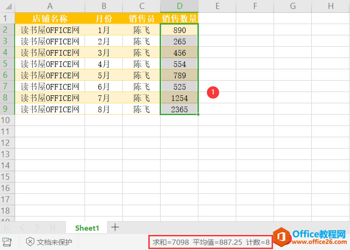Click the 8月 month cell
Viewport: 350px width, 250px height.
103,109
